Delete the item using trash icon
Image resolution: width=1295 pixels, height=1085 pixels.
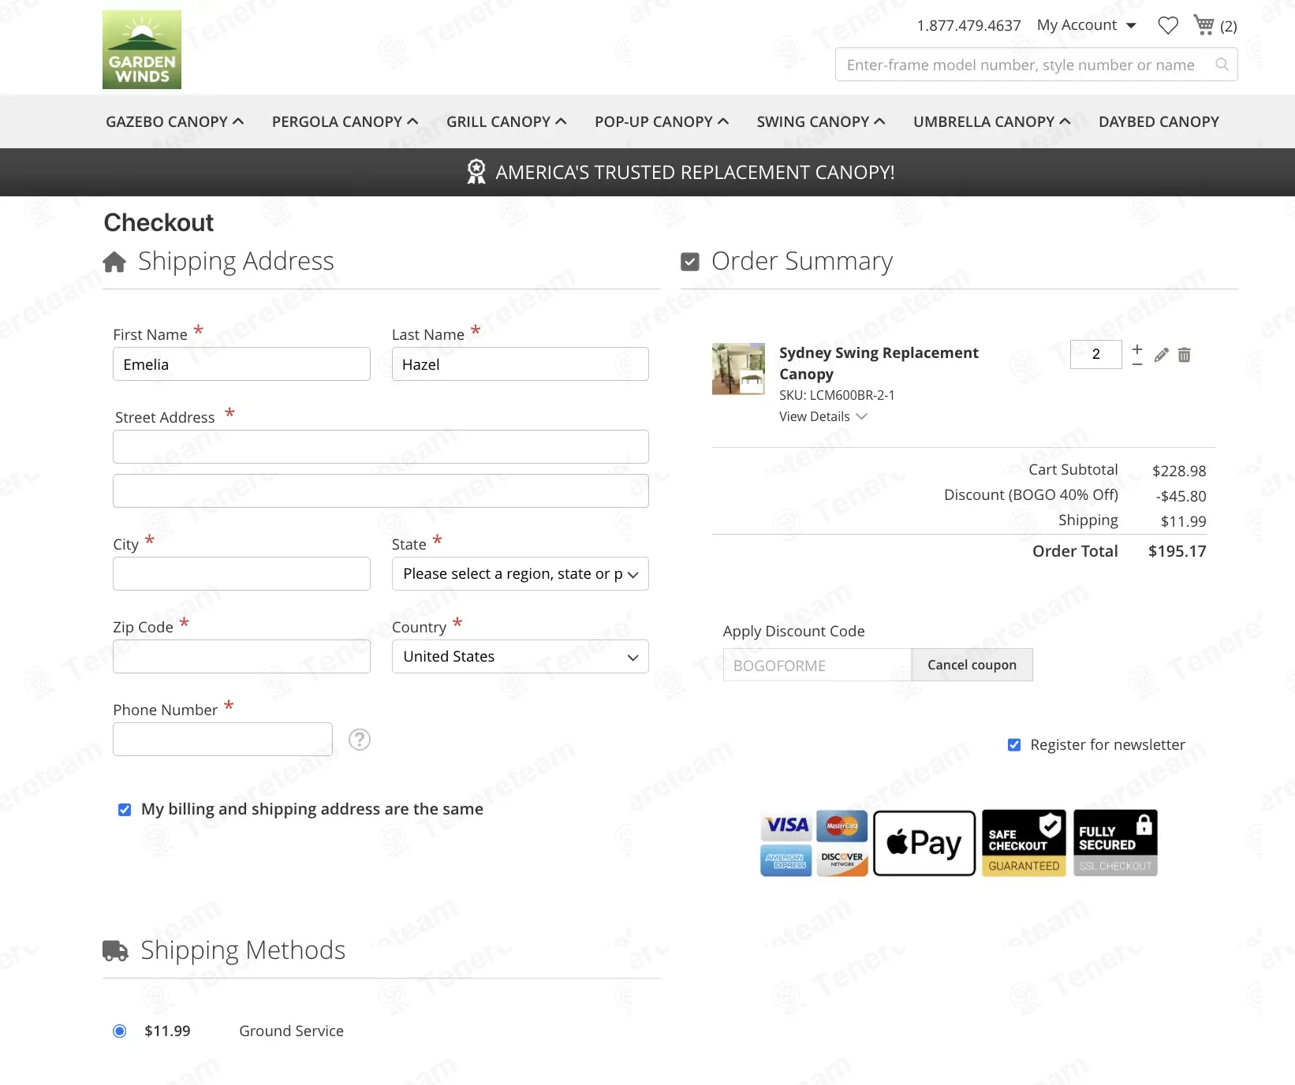coord(1184,355)
